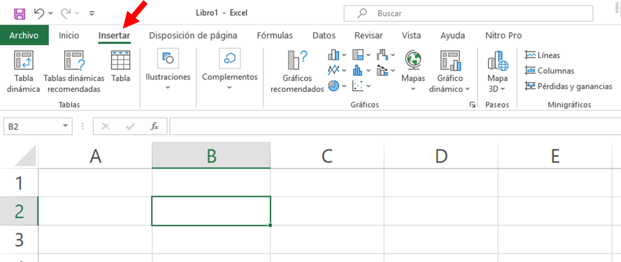Click the Tabla dinámica icon
The height and width of the screenshot is (262, 621).
[x=23, y=61]
